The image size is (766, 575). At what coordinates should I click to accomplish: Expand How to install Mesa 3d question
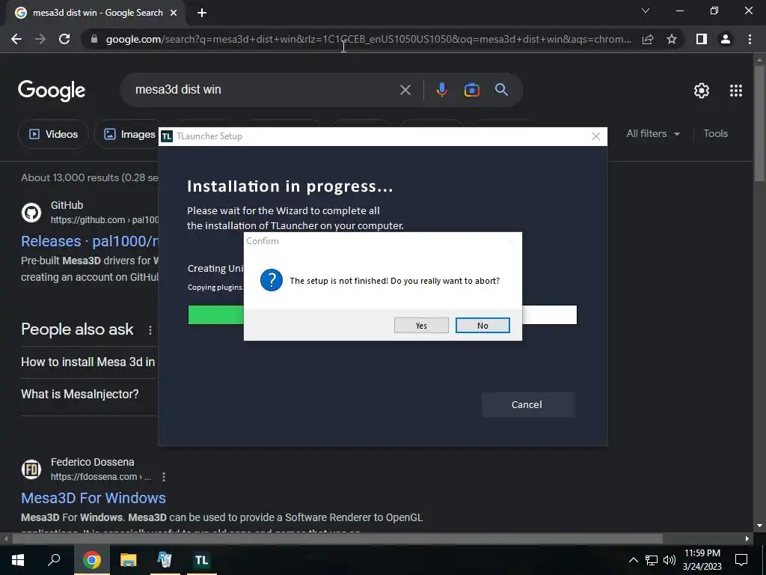coord(89,362)
